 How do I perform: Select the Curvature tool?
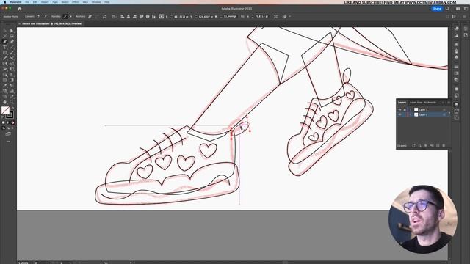tap(12, 42)
